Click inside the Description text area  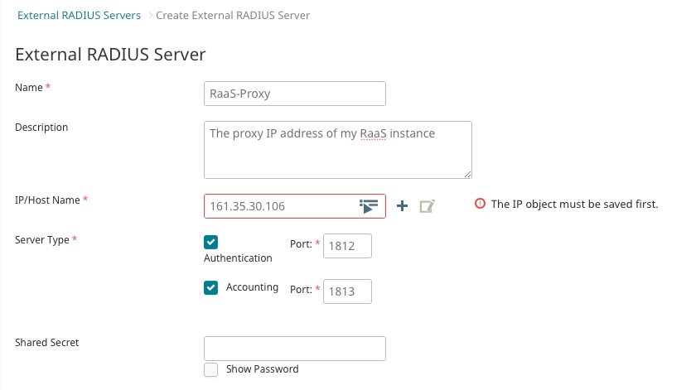(337, 157)
